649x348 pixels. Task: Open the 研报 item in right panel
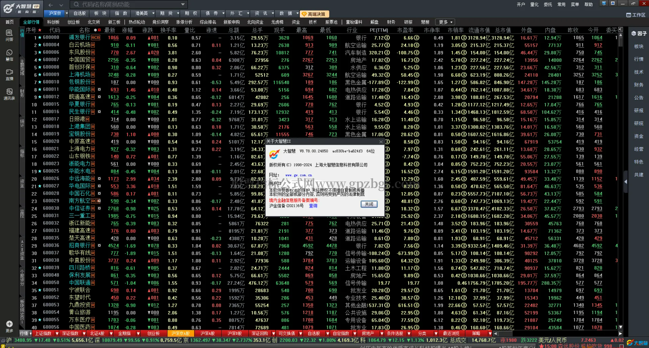[x=639, y=110]
